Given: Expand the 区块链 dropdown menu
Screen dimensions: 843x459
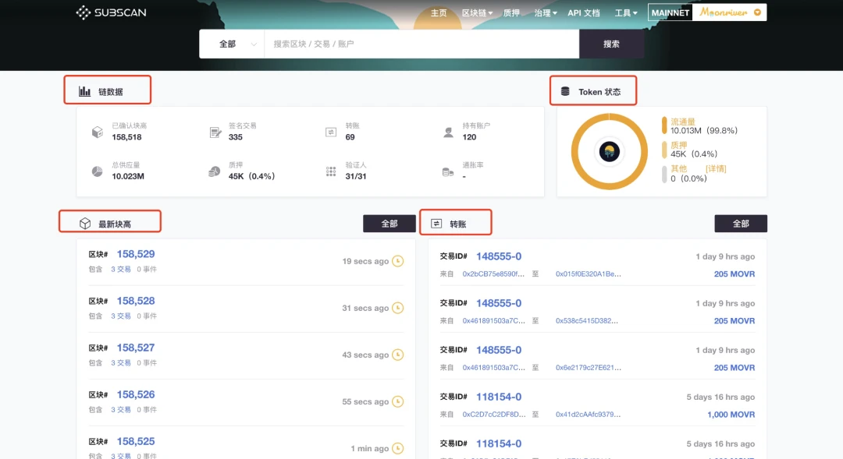Looking at the screenshot, I should click(477, 13).
